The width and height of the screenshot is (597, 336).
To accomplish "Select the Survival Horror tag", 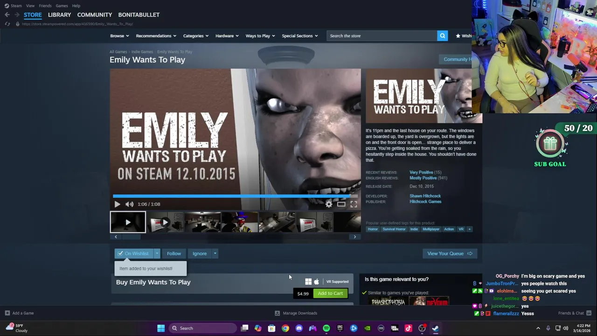I will point(394,229).
